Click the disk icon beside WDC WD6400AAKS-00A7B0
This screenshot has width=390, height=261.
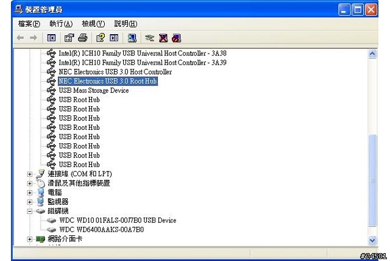pos(51,230)
